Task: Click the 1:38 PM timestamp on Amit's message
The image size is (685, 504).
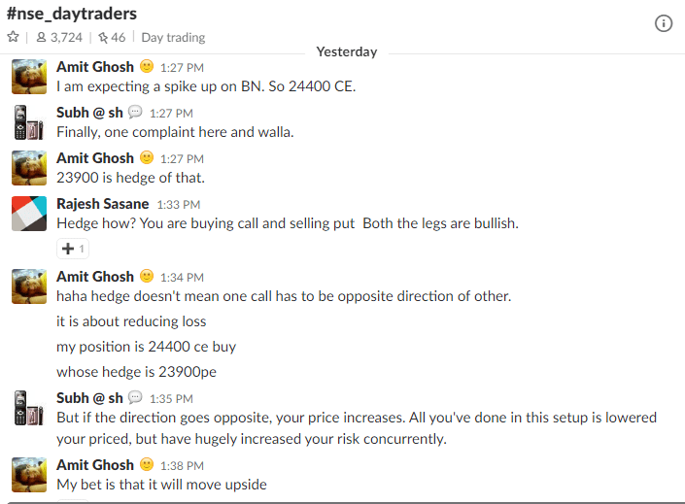Action: pos(182,465)
